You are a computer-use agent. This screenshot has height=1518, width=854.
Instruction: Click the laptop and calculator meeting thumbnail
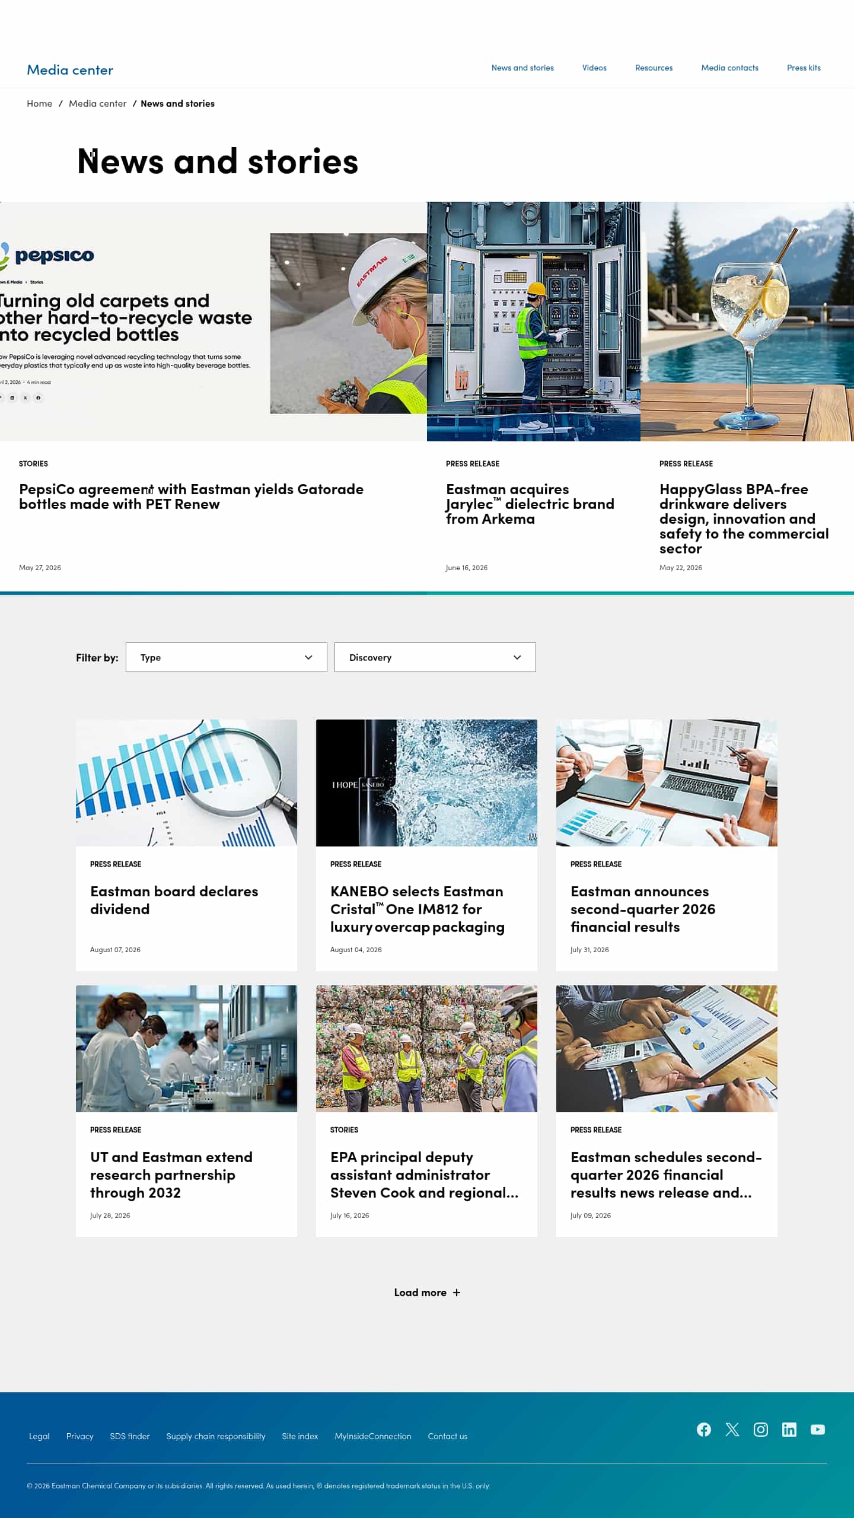coord(667,783)
